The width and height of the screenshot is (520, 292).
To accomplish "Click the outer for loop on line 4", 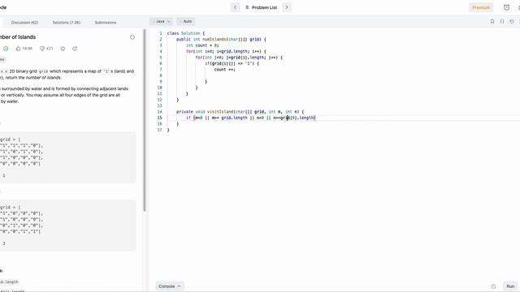I will [226, 51].
